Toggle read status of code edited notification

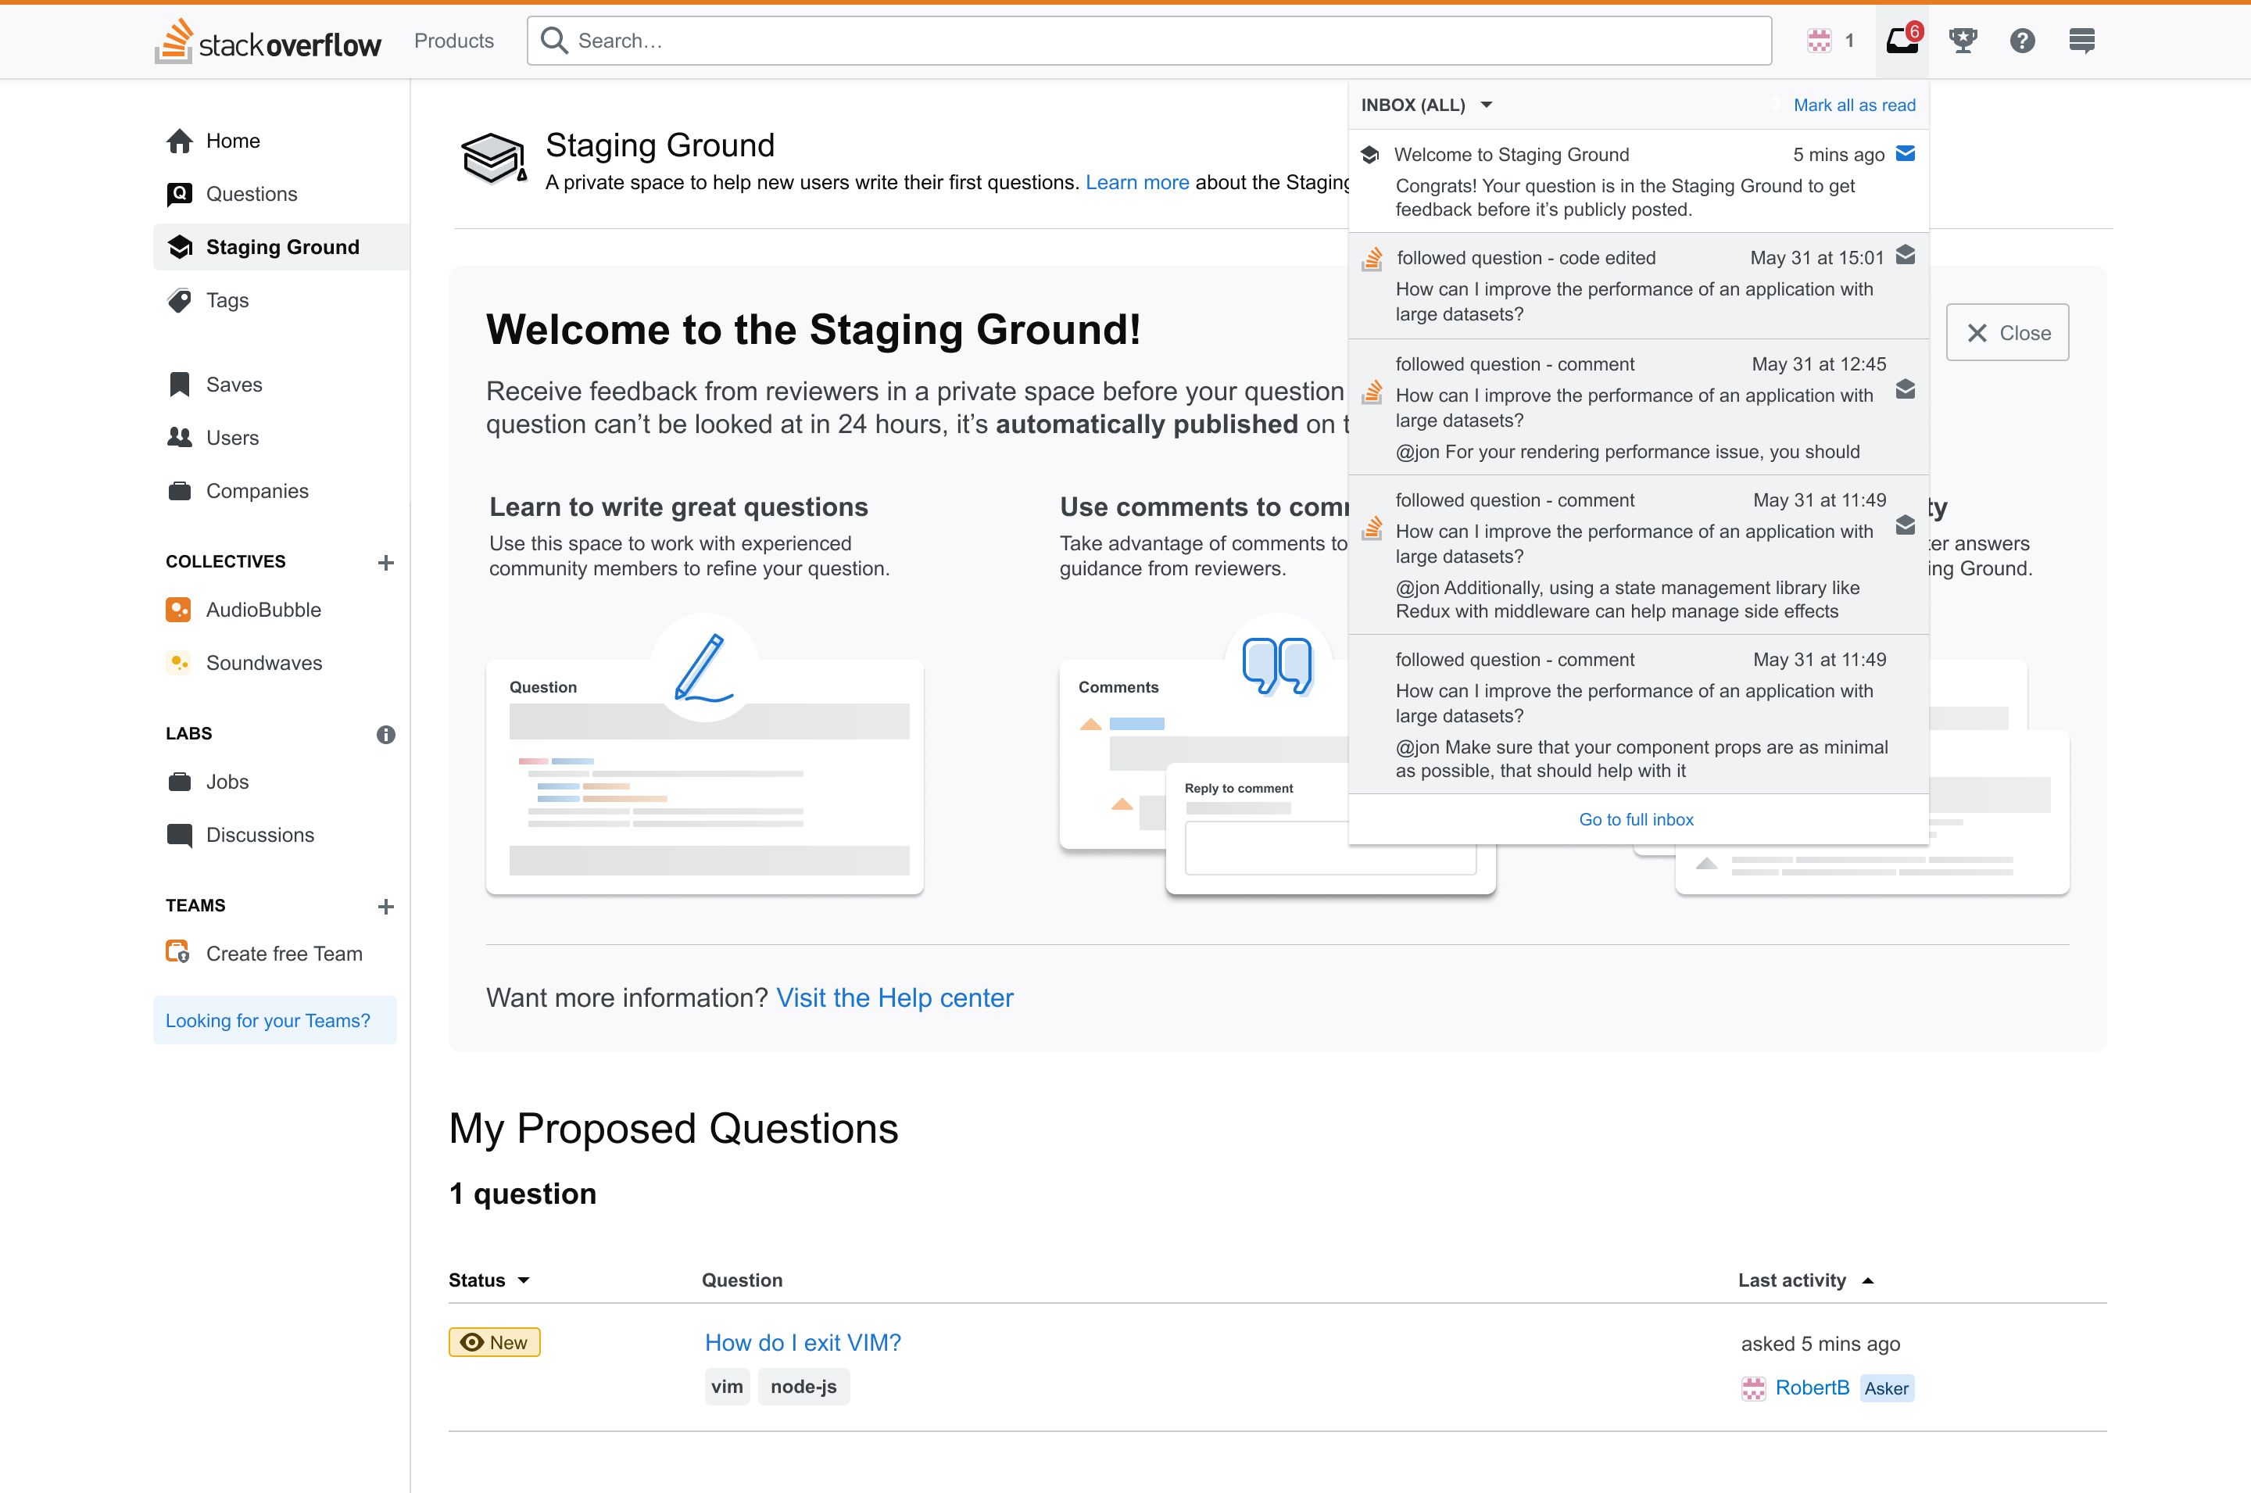(x=1906, y=254)
